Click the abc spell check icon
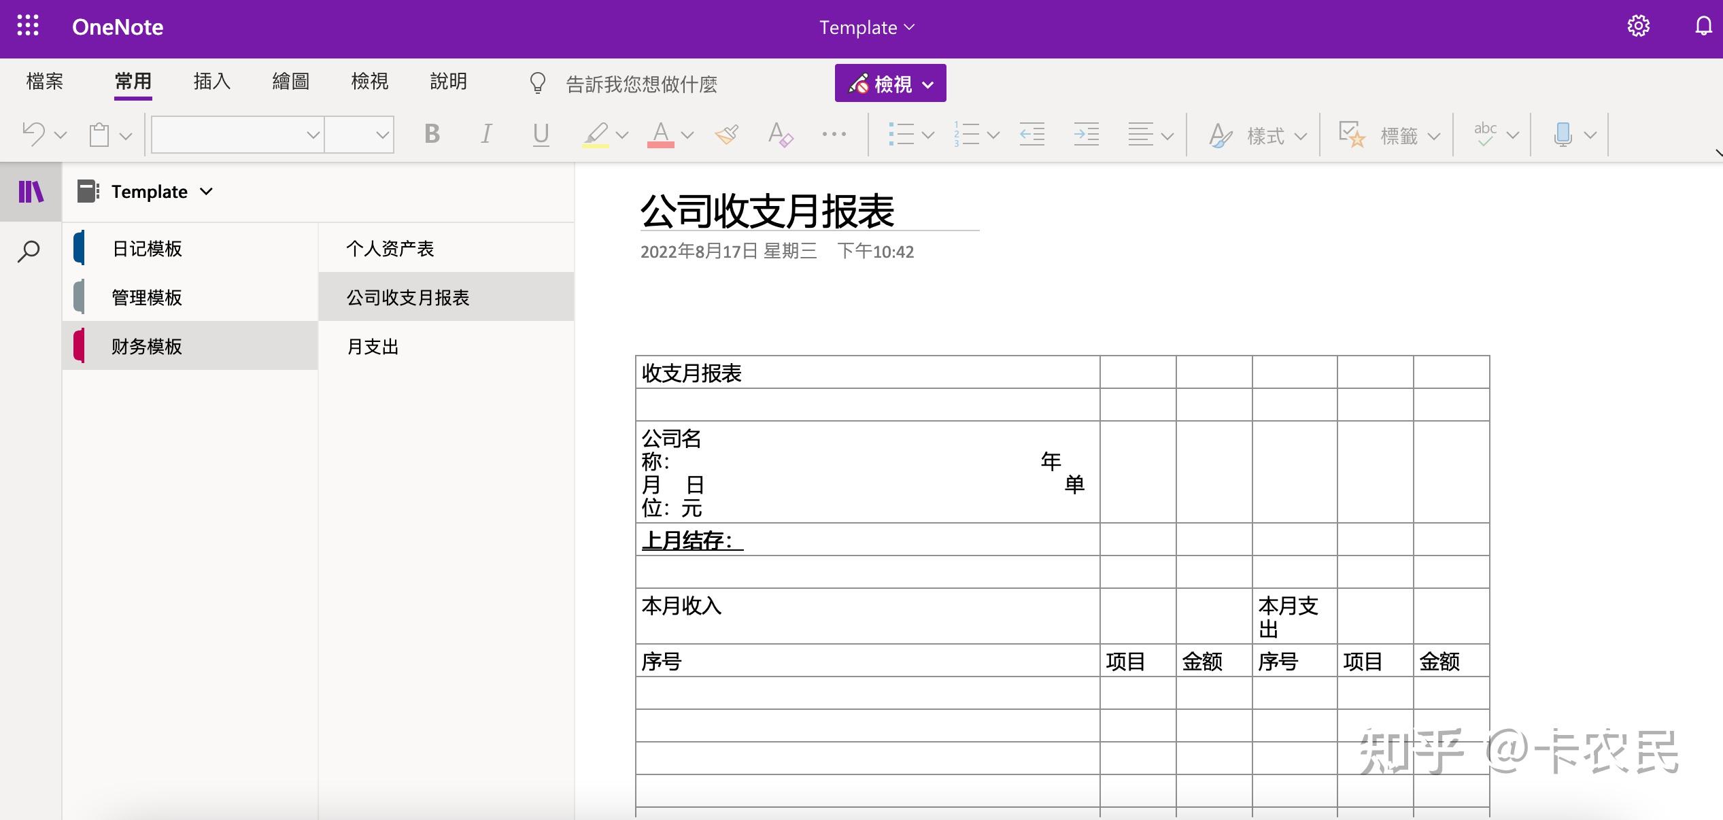The image size is (1723, 820). pos(1485,134)
